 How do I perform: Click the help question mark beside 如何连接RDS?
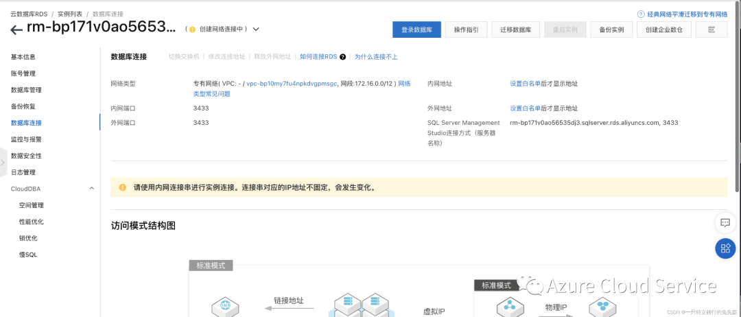tap(342, 57)
